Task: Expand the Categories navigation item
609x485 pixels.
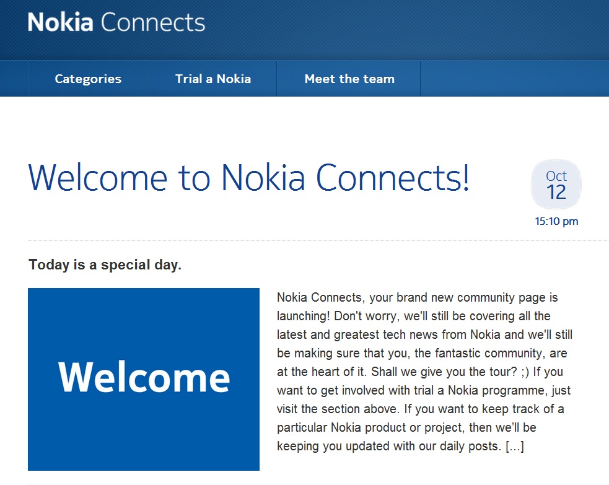Action: [87, 79]
